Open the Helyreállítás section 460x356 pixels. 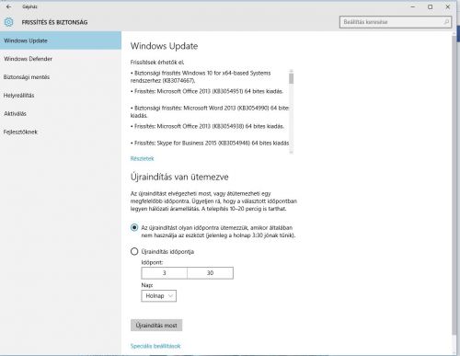point(61,96)
